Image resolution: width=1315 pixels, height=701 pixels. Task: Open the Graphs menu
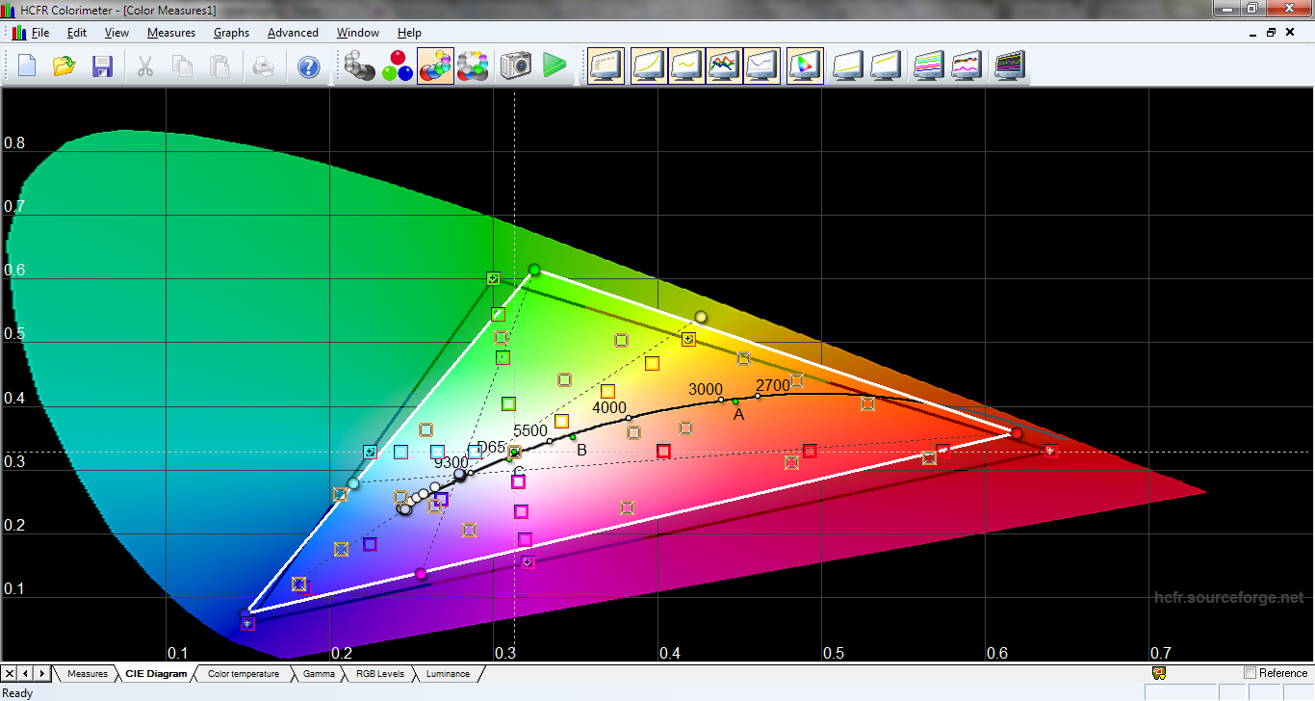tap(231, 33)
